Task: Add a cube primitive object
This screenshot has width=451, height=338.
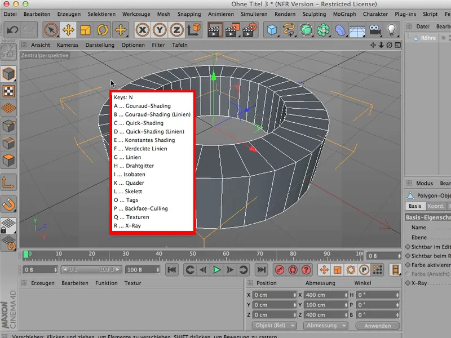Action: click(x=272, y=30)
